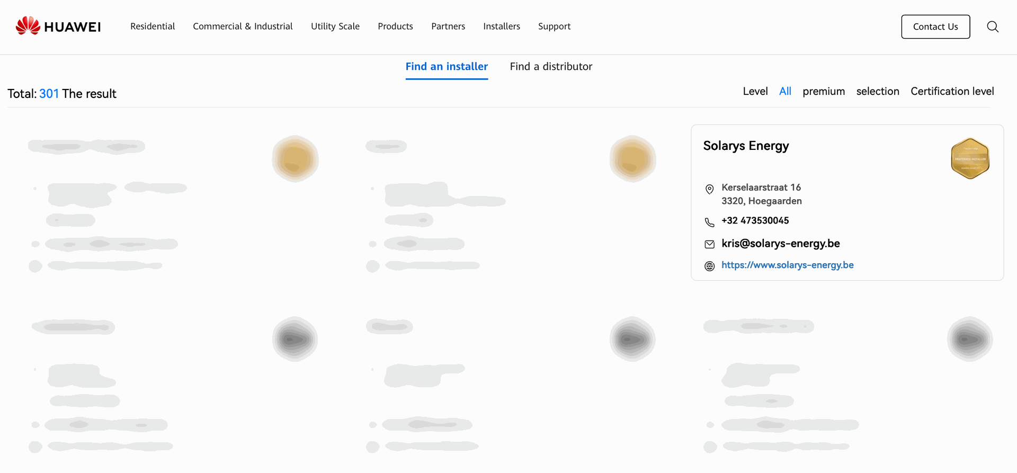Open the solarys-energy.be website link

(x=787, y=265)
